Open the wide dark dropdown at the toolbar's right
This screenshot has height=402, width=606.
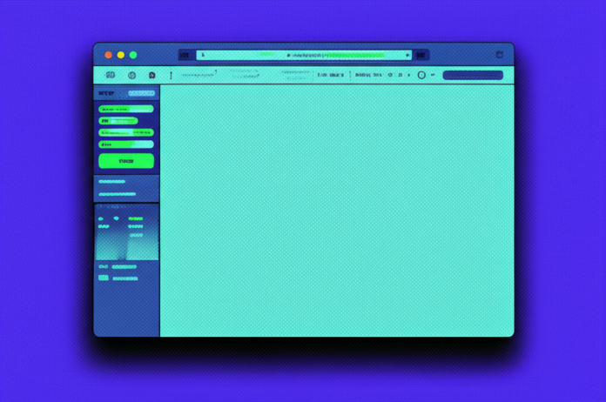(472, 76)
